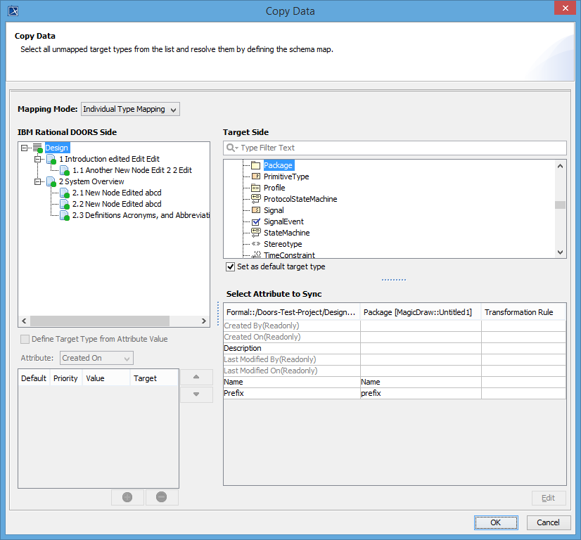The height and width of the screenshot is (540, 581).
Task: Select the Priority column header
Action: tap(66, 378)
